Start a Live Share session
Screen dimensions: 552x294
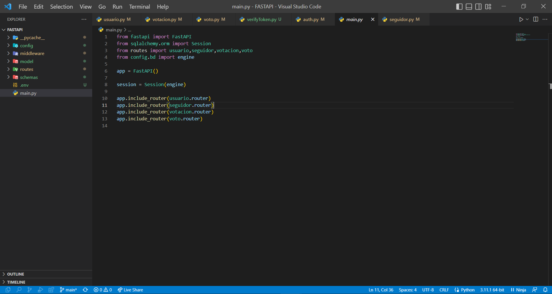coord(130,290)
